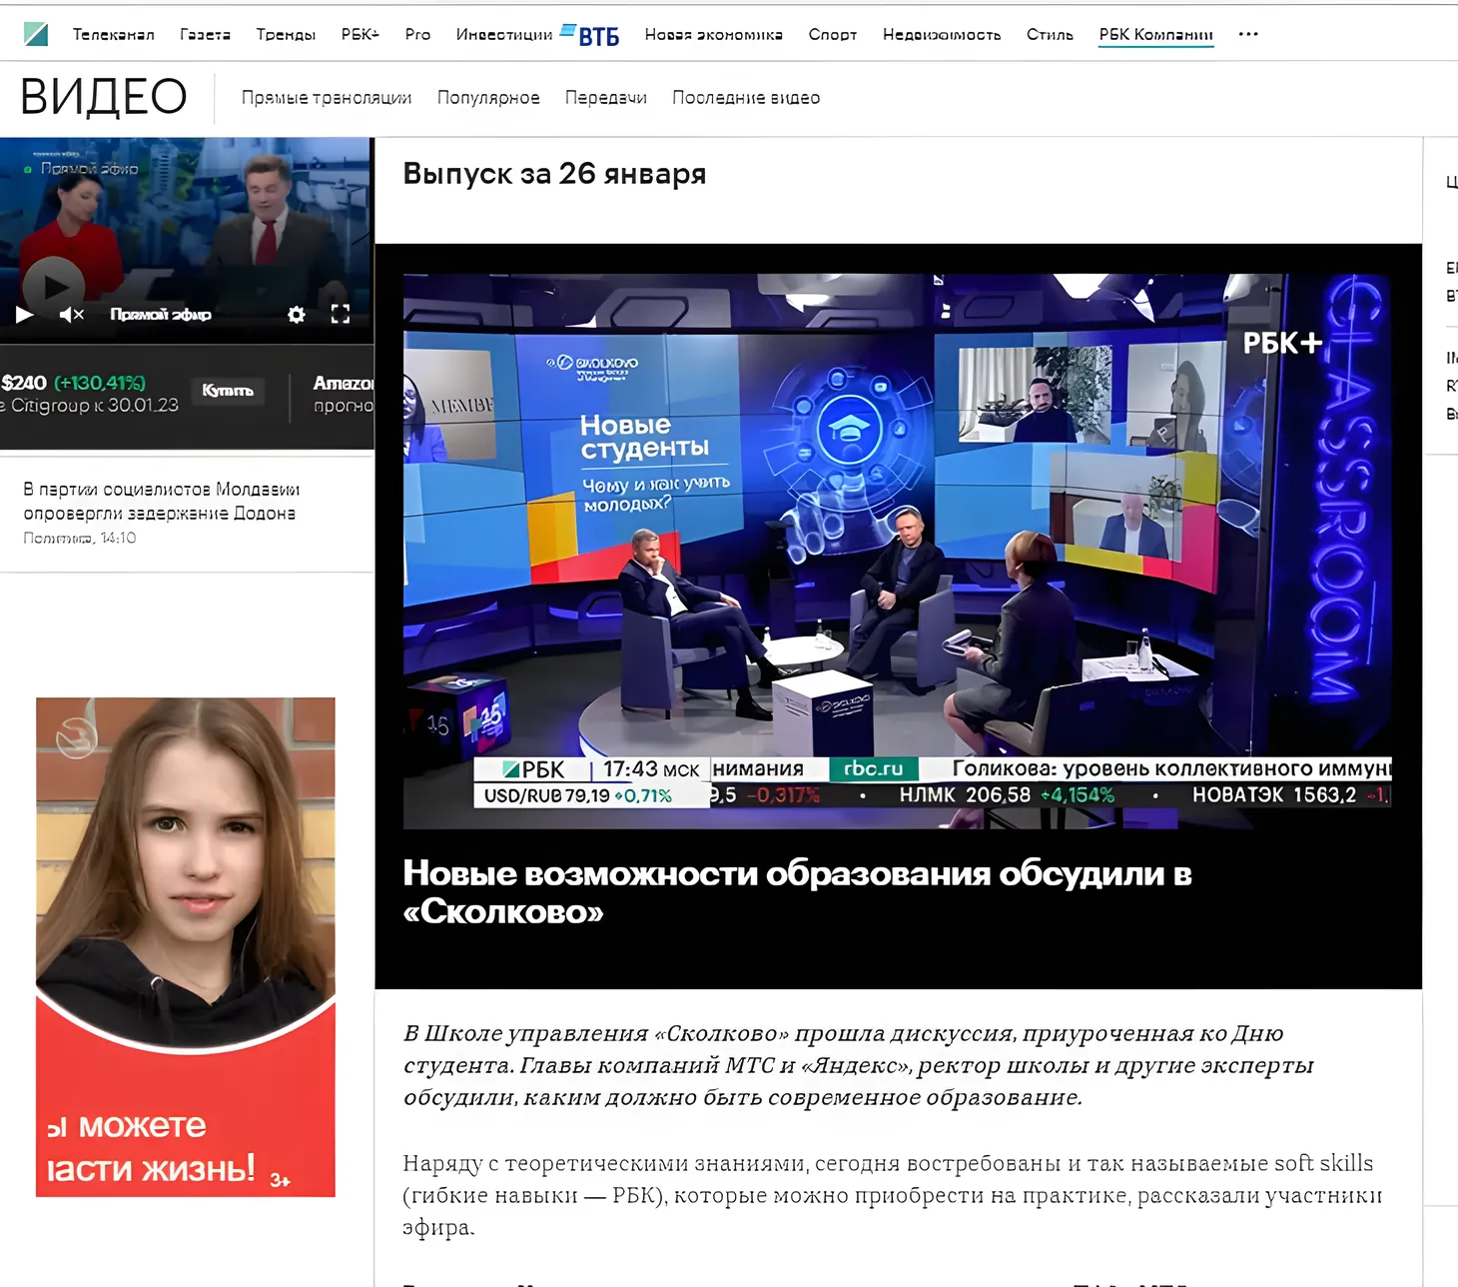Viewport: 1458px width, 1287px height.
Task: Click the main video frame to play
Action: (897, 552)
